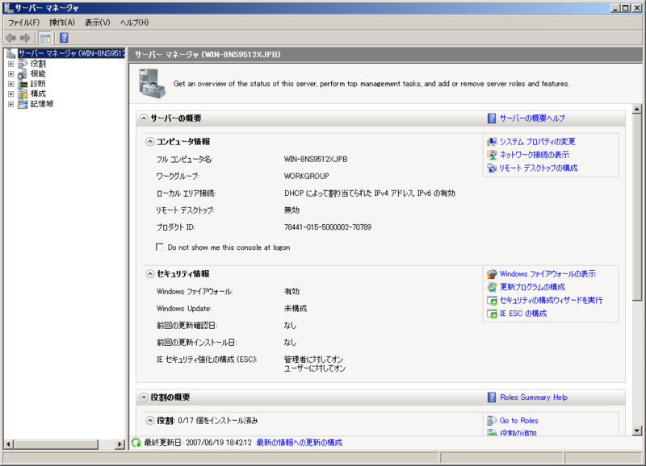Viewport: 646px width, 466px height.
Task: Check 'Do not show me this console at logon'
Action: [x=160, y=248]
